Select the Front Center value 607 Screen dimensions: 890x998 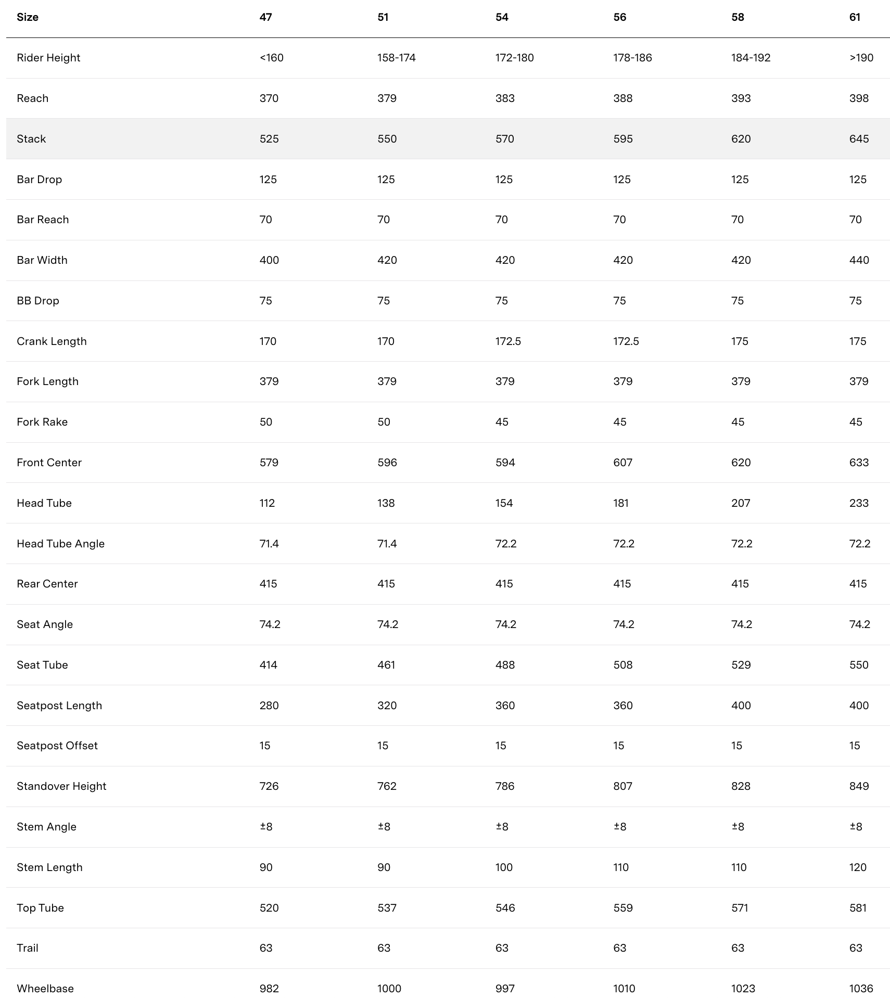point(622,463)
